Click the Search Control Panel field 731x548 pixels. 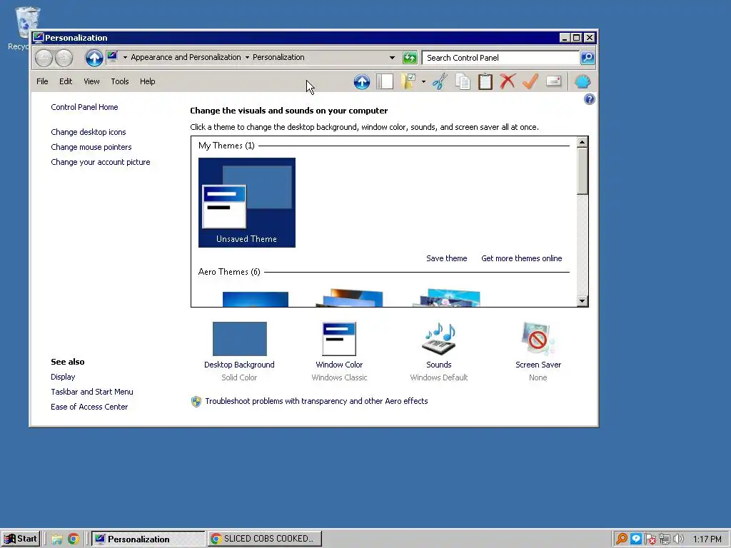pyautogui.click(x=500, y=58)
